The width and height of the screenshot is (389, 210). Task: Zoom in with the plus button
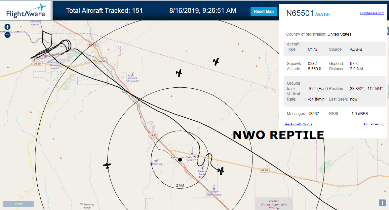8,27
